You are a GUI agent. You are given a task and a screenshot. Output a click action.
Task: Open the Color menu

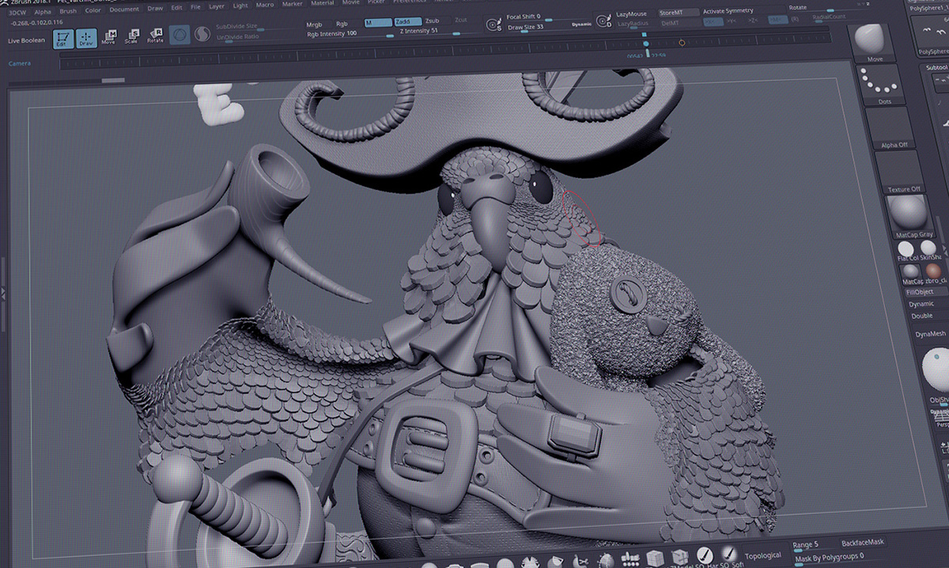(x=93, y=10)
